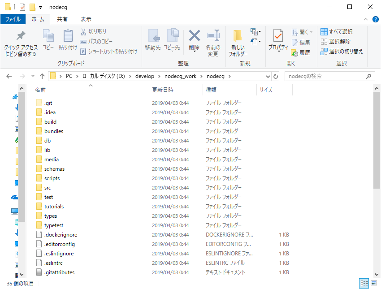Select the .editorconfig file
Screen dimensions: 381x289
point(59,244)
